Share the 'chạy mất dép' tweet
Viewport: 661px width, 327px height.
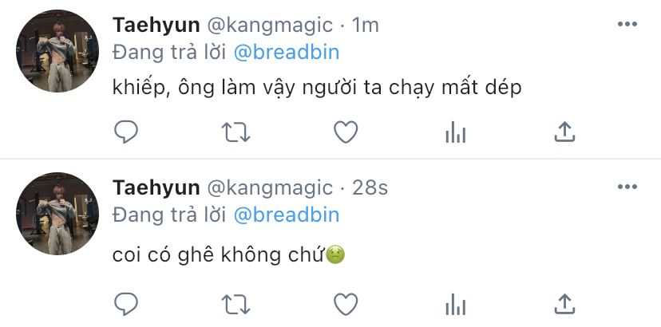[x=564, y=132]
